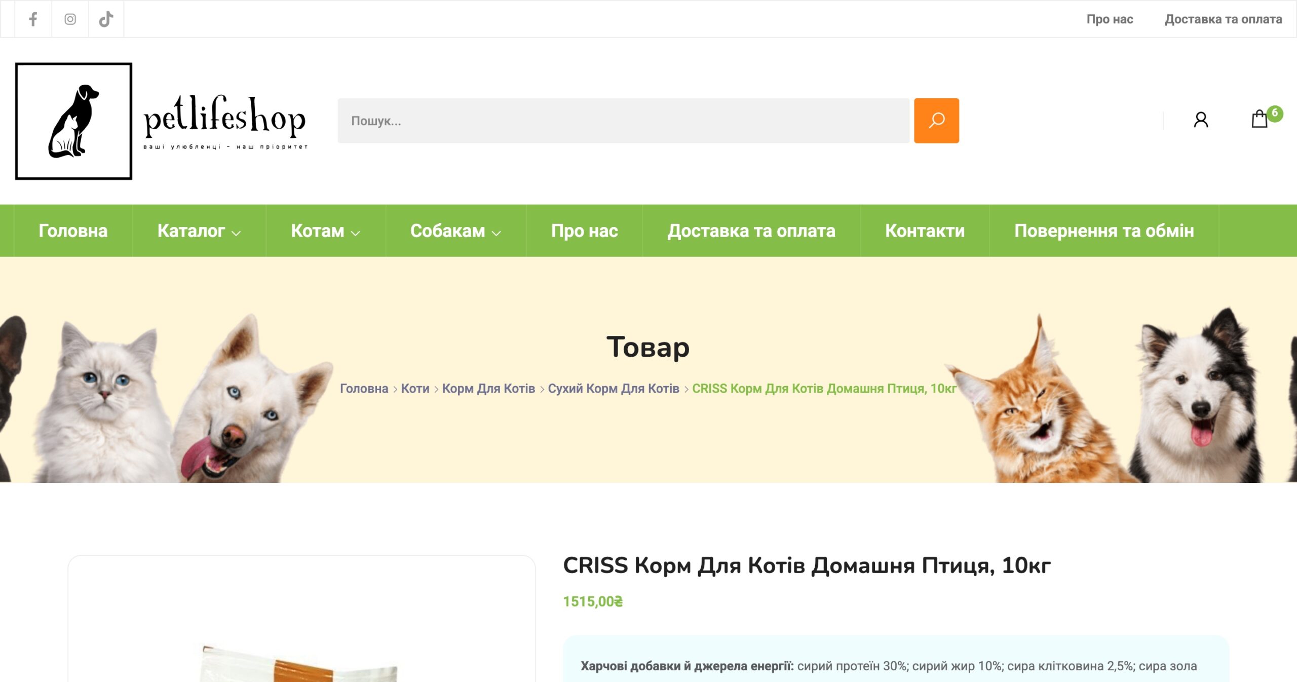Click the cart count badge 6

click(1275, 113)
